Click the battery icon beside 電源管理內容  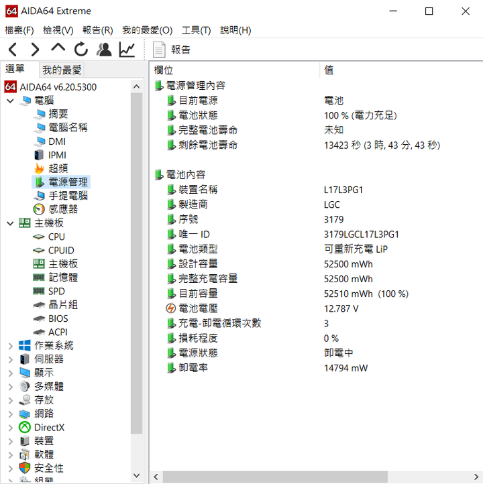click(x=159, y=85)
